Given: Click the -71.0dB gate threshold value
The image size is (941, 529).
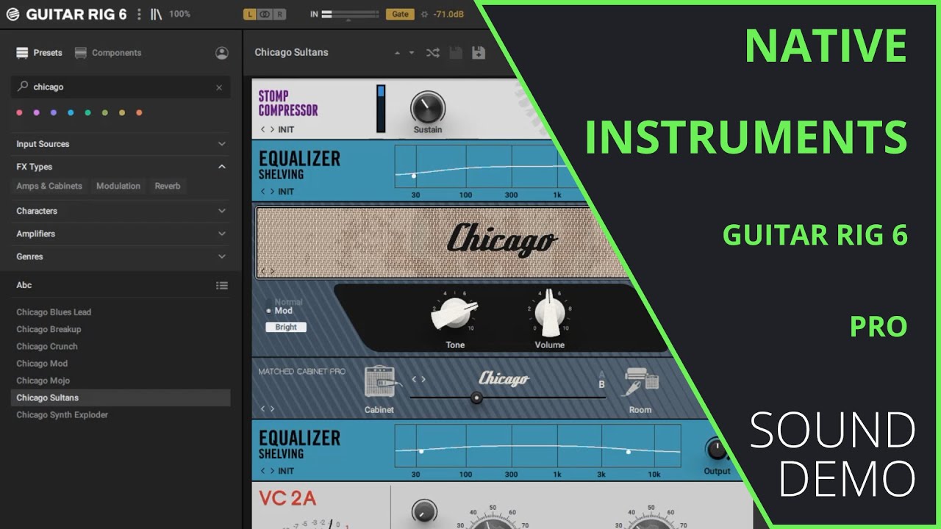Looking at the screenshot, I should tap(448, 14).
